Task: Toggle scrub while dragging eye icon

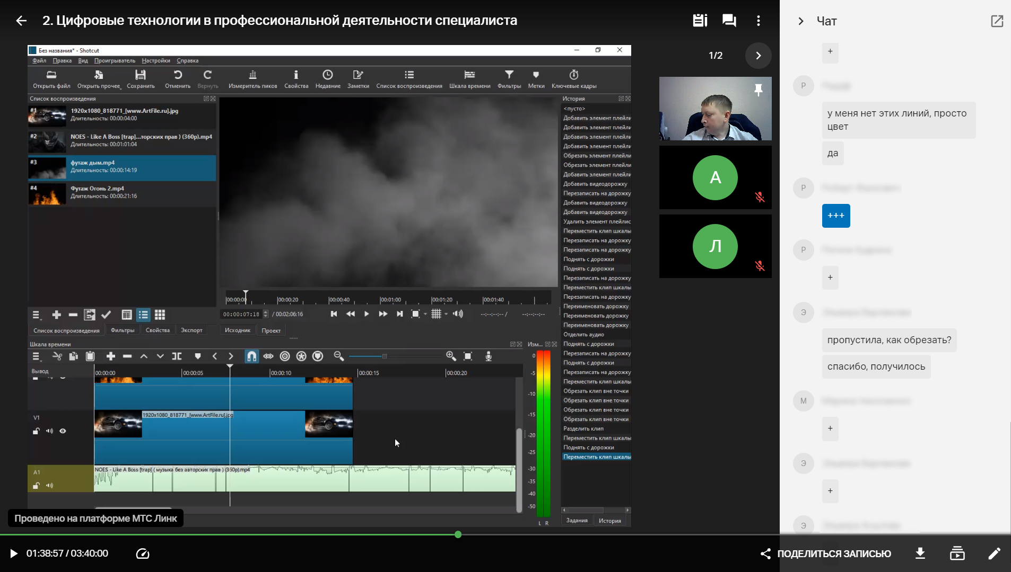Action: point(268,356)
